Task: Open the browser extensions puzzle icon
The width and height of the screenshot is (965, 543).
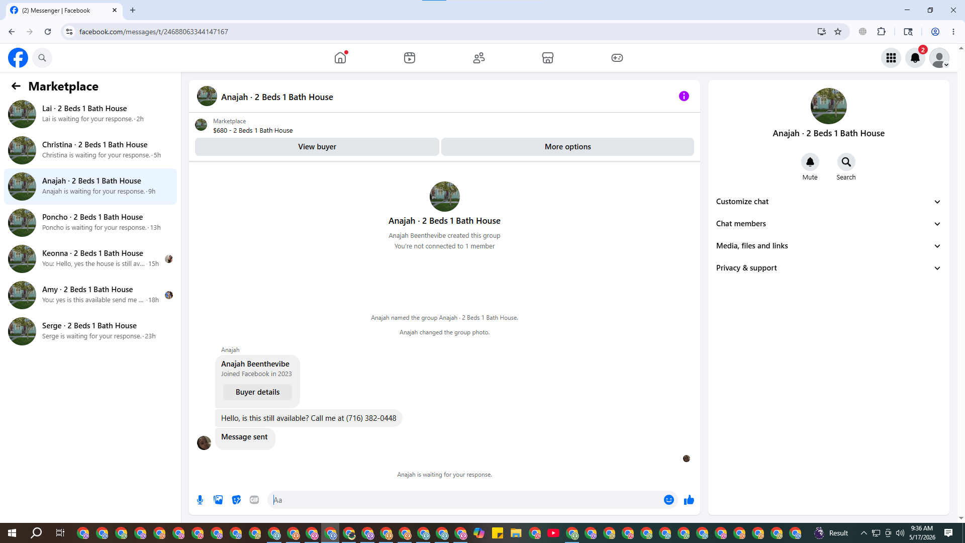Action: click(881, 32)
